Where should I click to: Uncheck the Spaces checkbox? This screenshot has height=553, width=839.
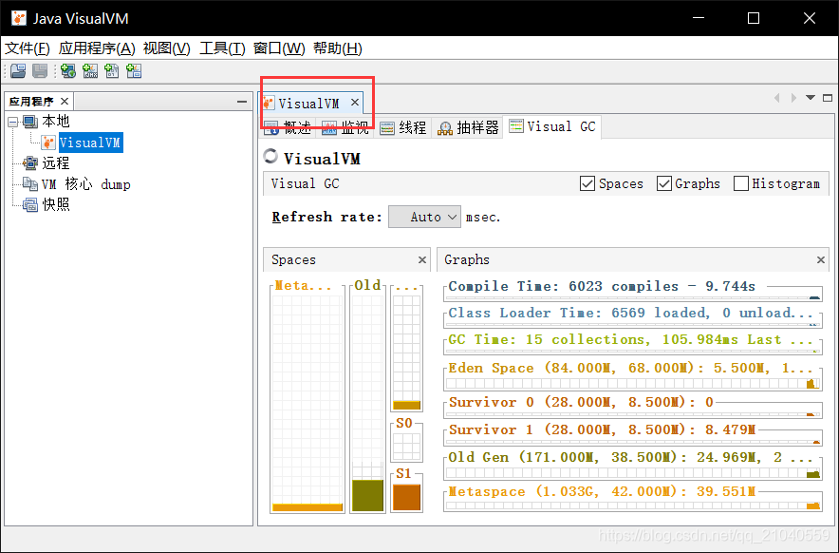pyautogui.click(x=587, y=183)
